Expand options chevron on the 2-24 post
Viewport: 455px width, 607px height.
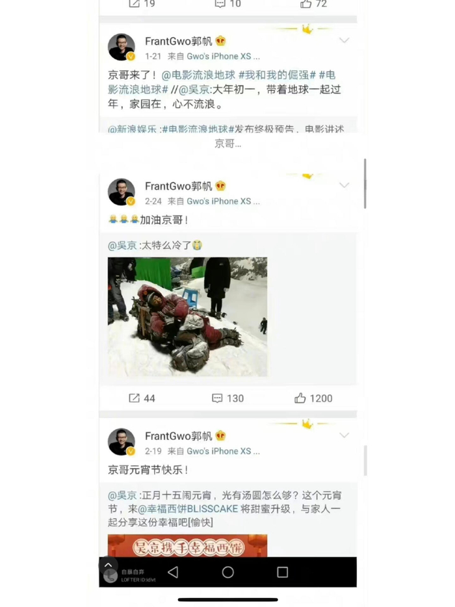pos(344,185)
